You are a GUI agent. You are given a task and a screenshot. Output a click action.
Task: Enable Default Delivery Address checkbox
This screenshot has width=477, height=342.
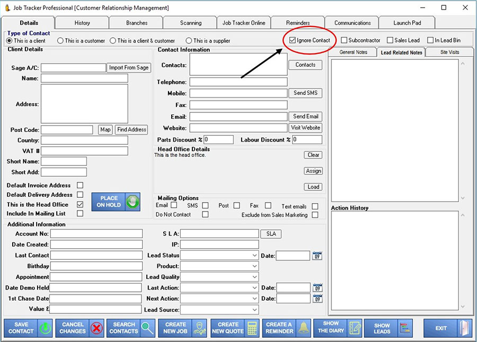[x=80, y=195]
